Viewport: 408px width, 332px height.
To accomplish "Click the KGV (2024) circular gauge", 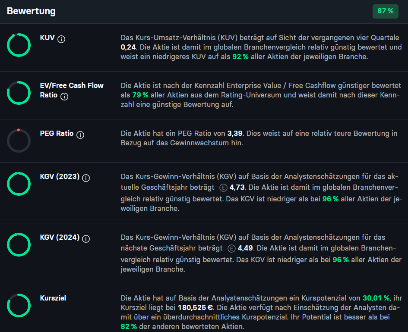I will (x=19, y=244).
